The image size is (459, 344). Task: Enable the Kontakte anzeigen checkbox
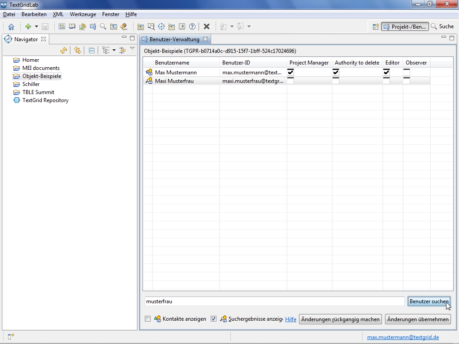(x=147, y=319)
